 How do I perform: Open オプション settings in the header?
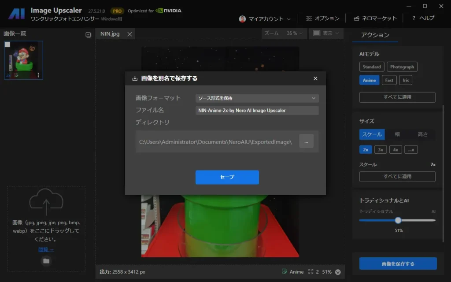point(322,19)
